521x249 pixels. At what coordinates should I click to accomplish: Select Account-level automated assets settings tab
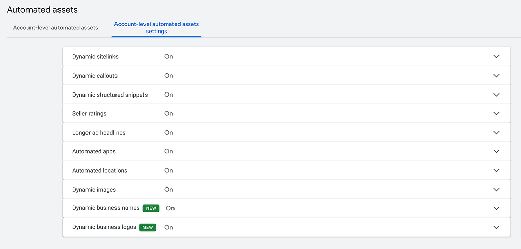157,27
